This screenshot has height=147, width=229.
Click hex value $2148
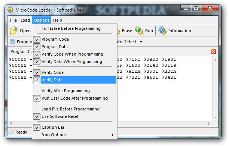tap(151, 65)
